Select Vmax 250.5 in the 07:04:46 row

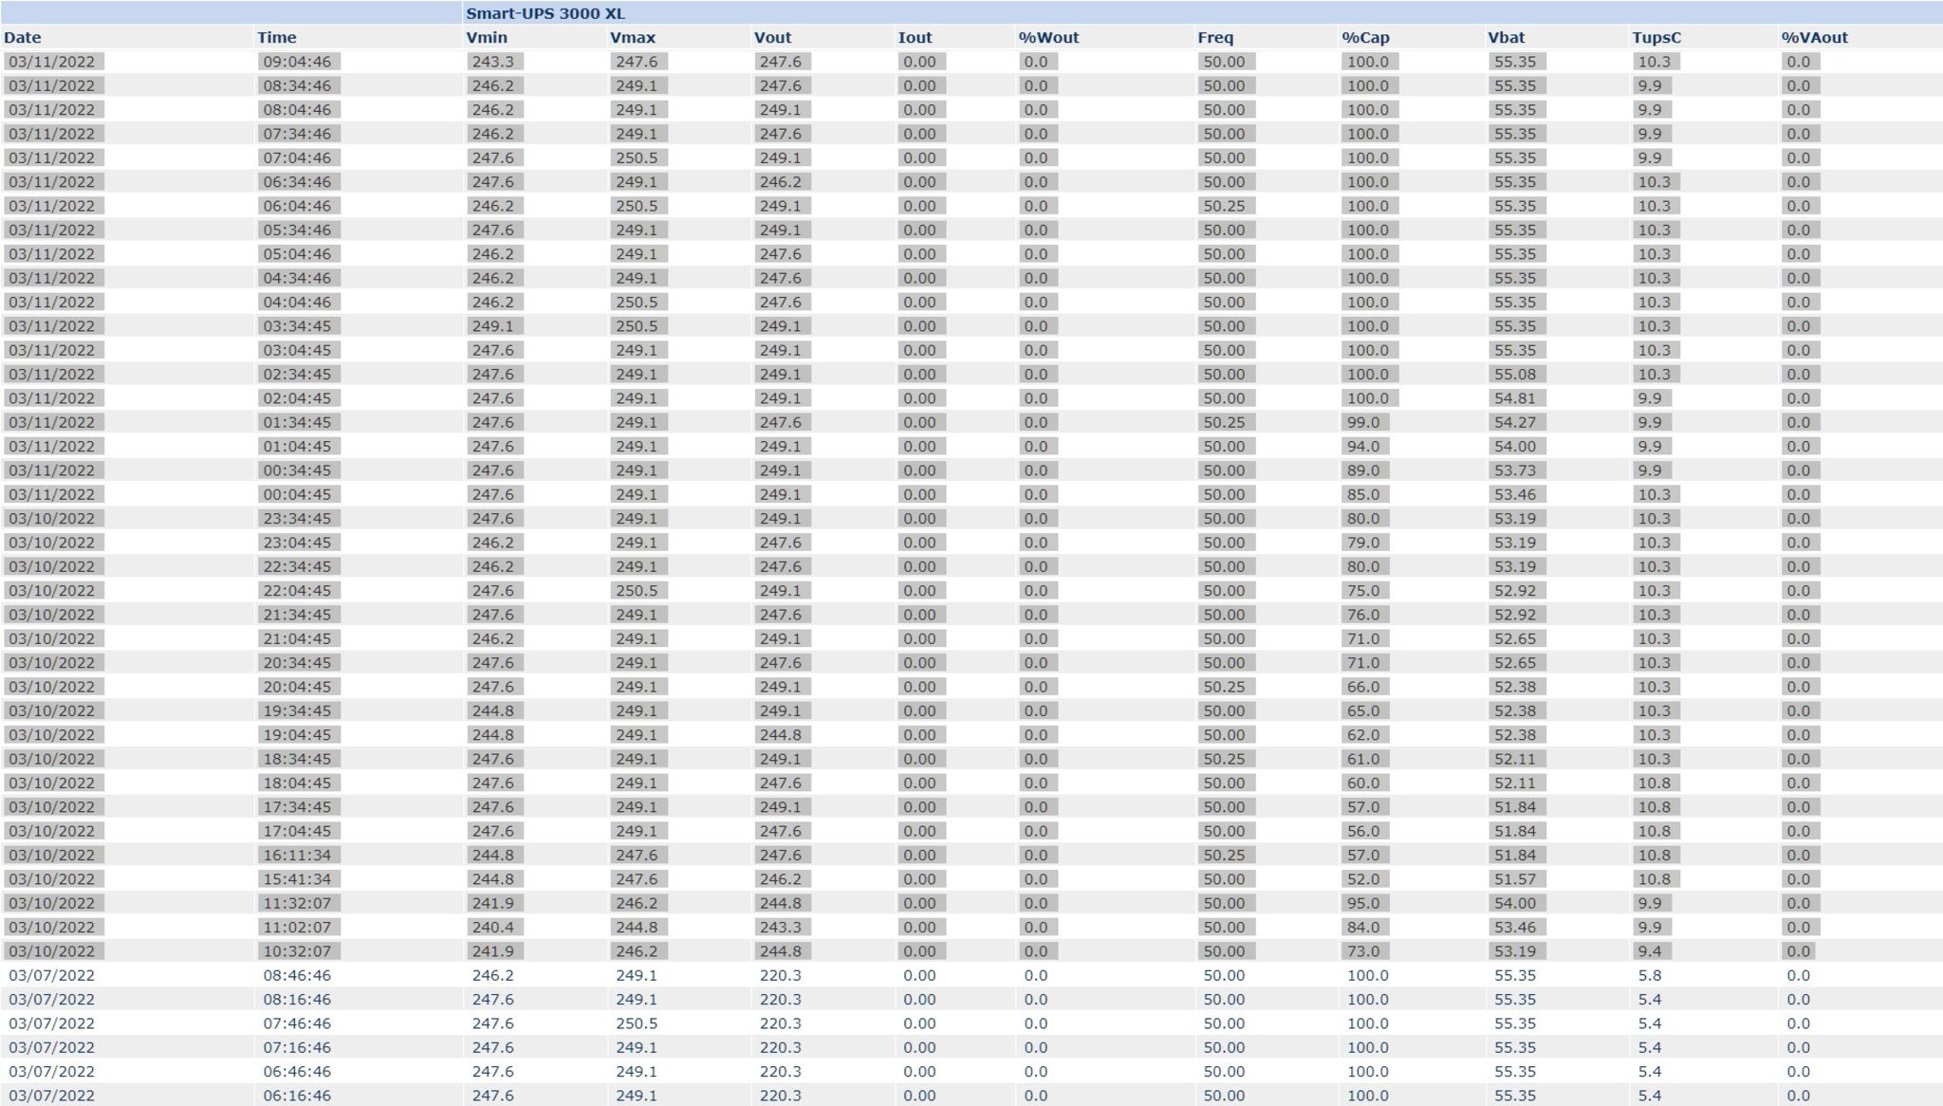[x=637, y=157]
